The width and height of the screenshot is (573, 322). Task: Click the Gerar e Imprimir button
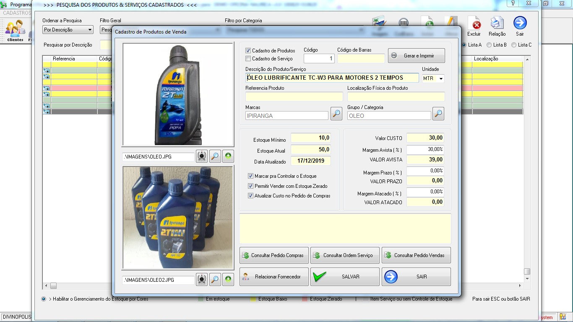point(417,56)
